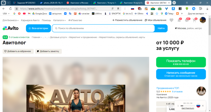Focus the browser address bar URL
211x112 pixels.
click(x=59, y=9)
